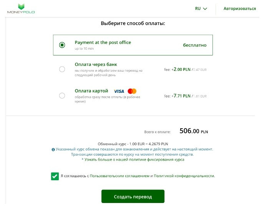Click the Mastercard logo icon
The height and width of the screenshot is (208, 269).
[x=132, y=91]
